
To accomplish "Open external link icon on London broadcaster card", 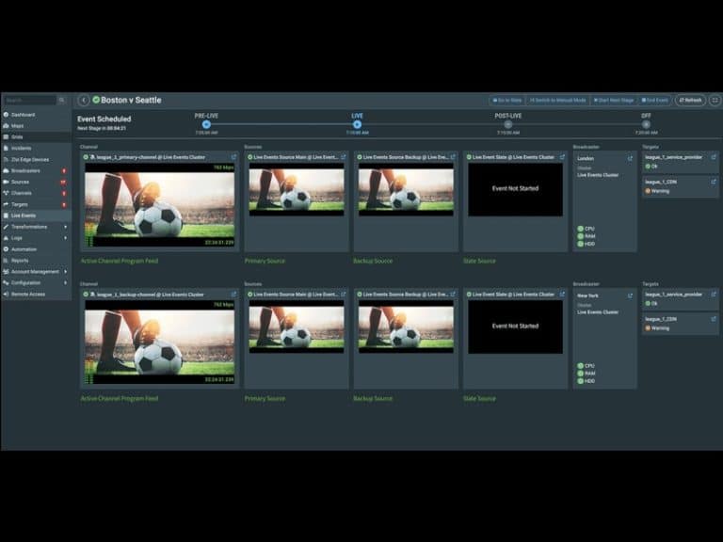I will [x=631, y=158].
